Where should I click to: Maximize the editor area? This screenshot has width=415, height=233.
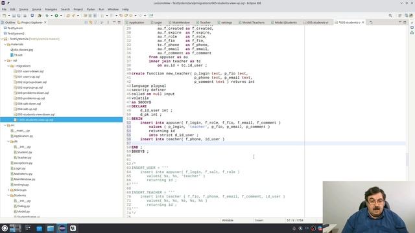pos(405,23)
